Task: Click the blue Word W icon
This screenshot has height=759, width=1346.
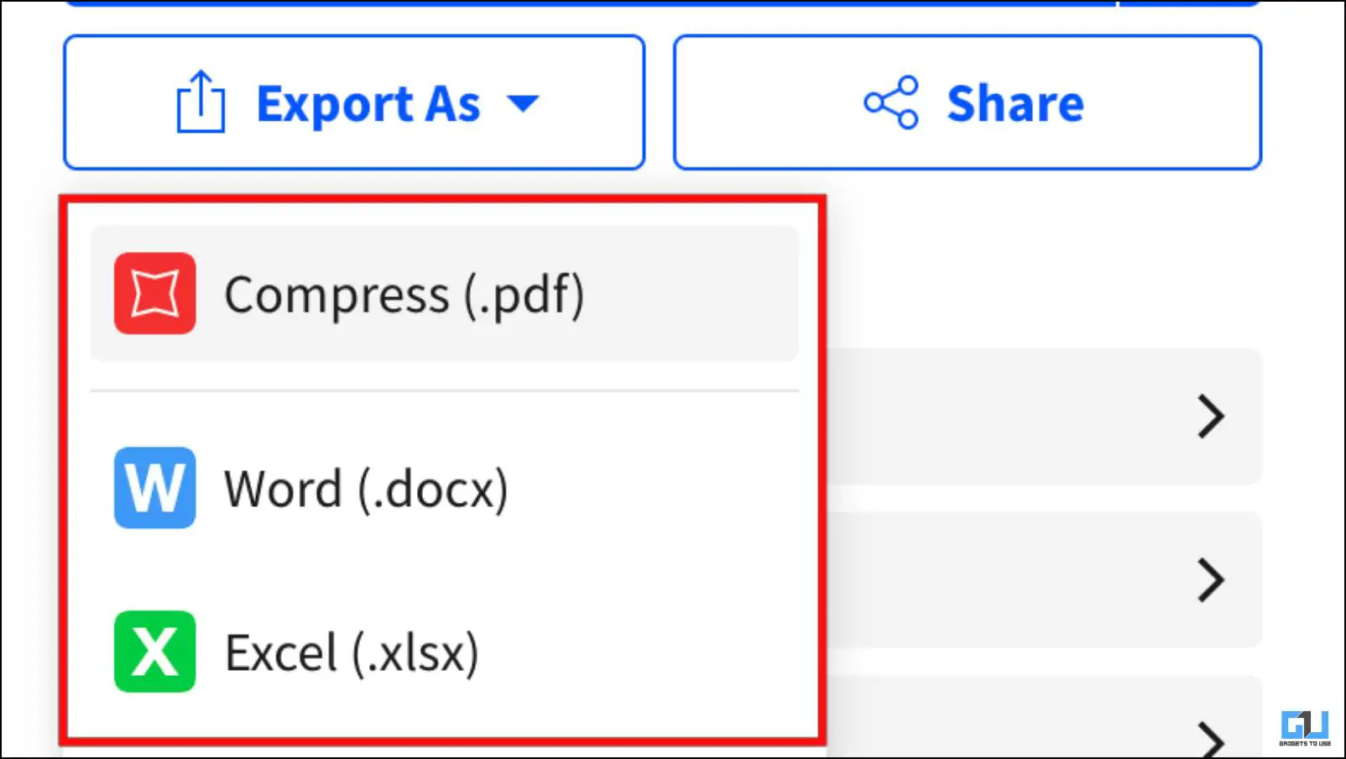Action: (155, 488)
